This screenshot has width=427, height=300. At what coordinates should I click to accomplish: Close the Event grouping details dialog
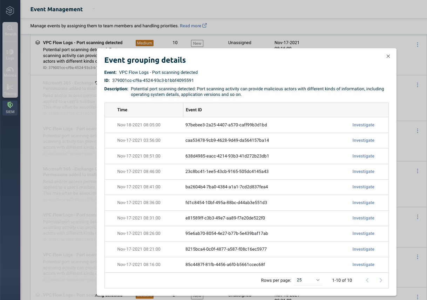point(388,56)
